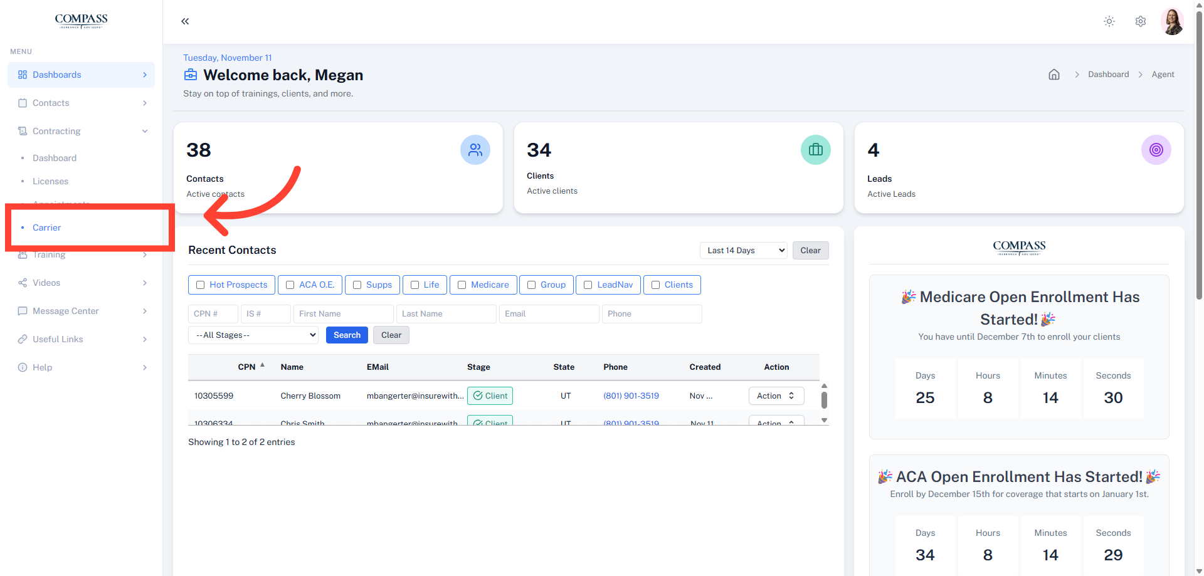
Task: Click Cherry Blossom's phone number link
Action: point(631,396)
